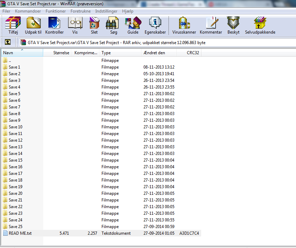
Task: Sort by Ændret den column header
Action: click(x=159, y=53)
